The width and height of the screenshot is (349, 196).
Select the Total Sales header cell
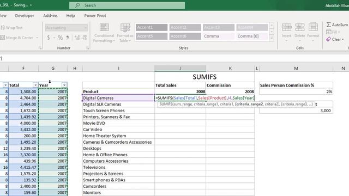180,85
